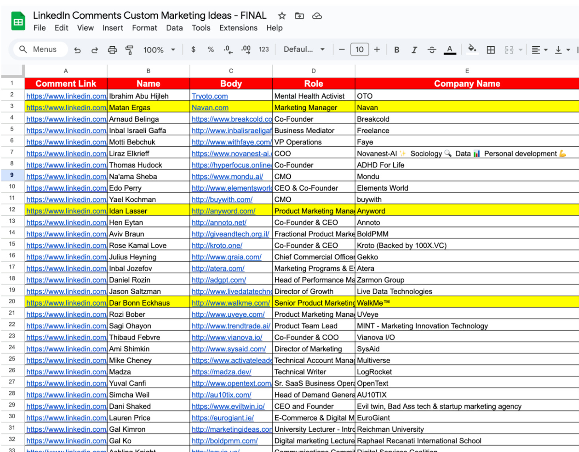Select the Role header cell
The height and width of the screenshot is (452, 579).
314,84
